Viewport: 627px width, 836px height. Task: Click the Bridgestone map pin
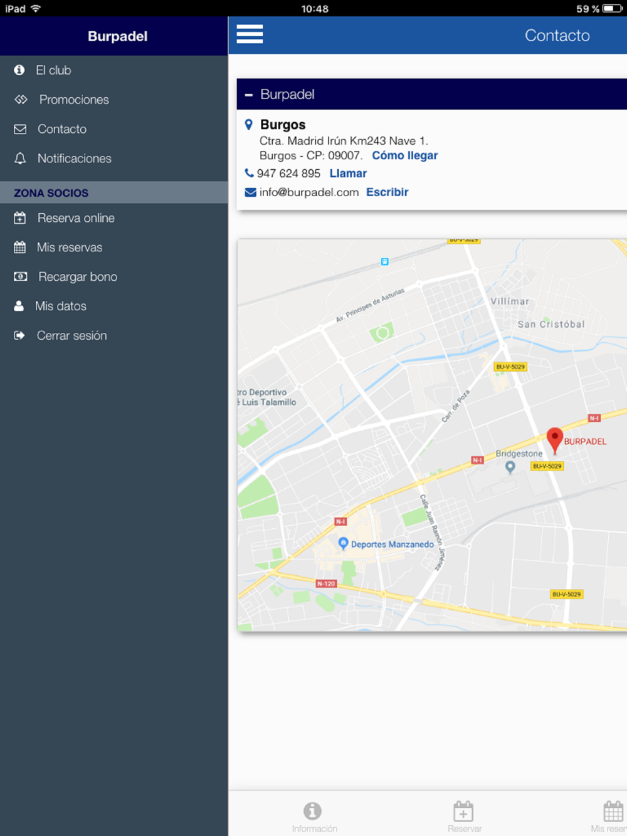[510, 467]
